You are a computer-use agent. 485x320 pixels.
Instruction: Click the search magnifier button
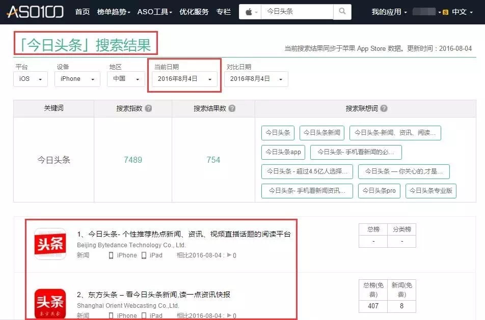[342, 12]
